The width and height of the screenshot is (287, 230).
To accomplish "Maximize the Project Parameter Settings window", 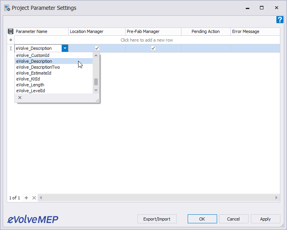I will [262, 8].
